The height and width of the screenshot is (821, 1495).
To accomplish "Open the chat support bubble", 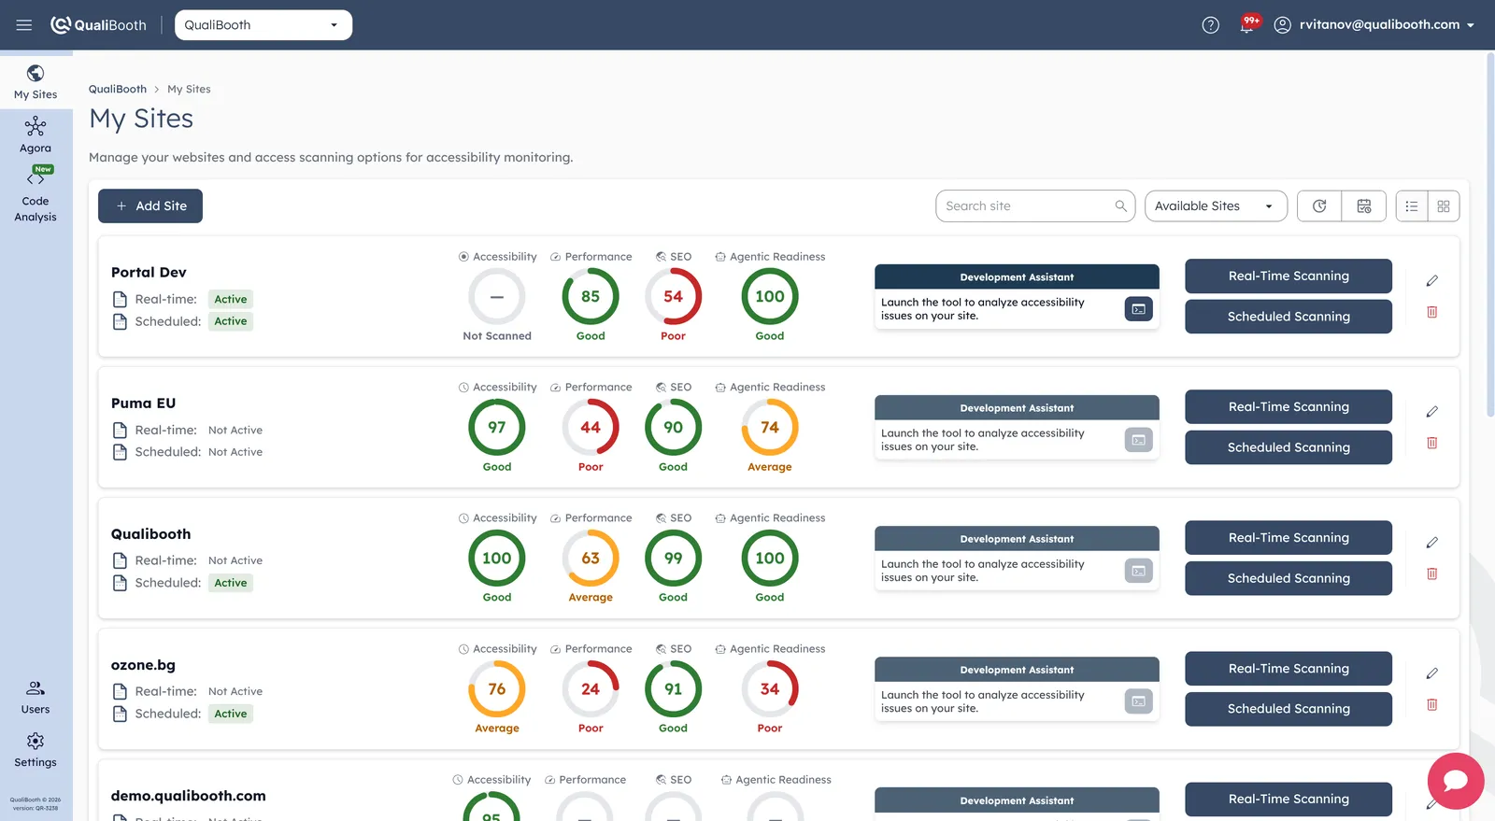I will point(1456,781).
